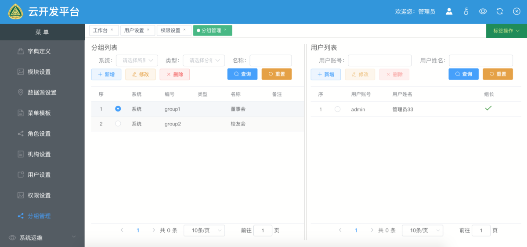This screenshot has height=247, width=527.
Task: Select radio button for group1 row
Action: click(x=118, y=109)
